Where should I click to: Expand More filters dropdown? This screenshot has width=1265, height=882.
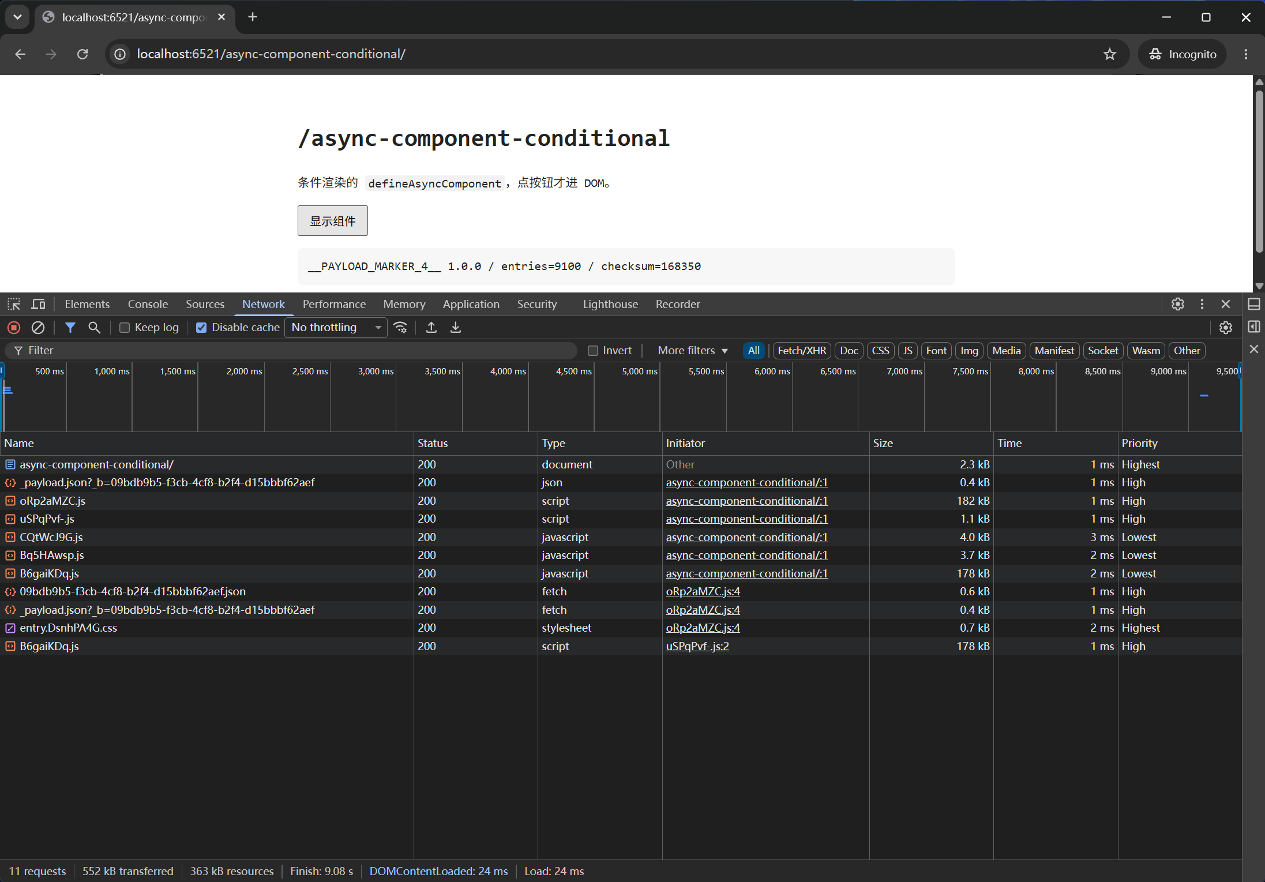(692, 351)
